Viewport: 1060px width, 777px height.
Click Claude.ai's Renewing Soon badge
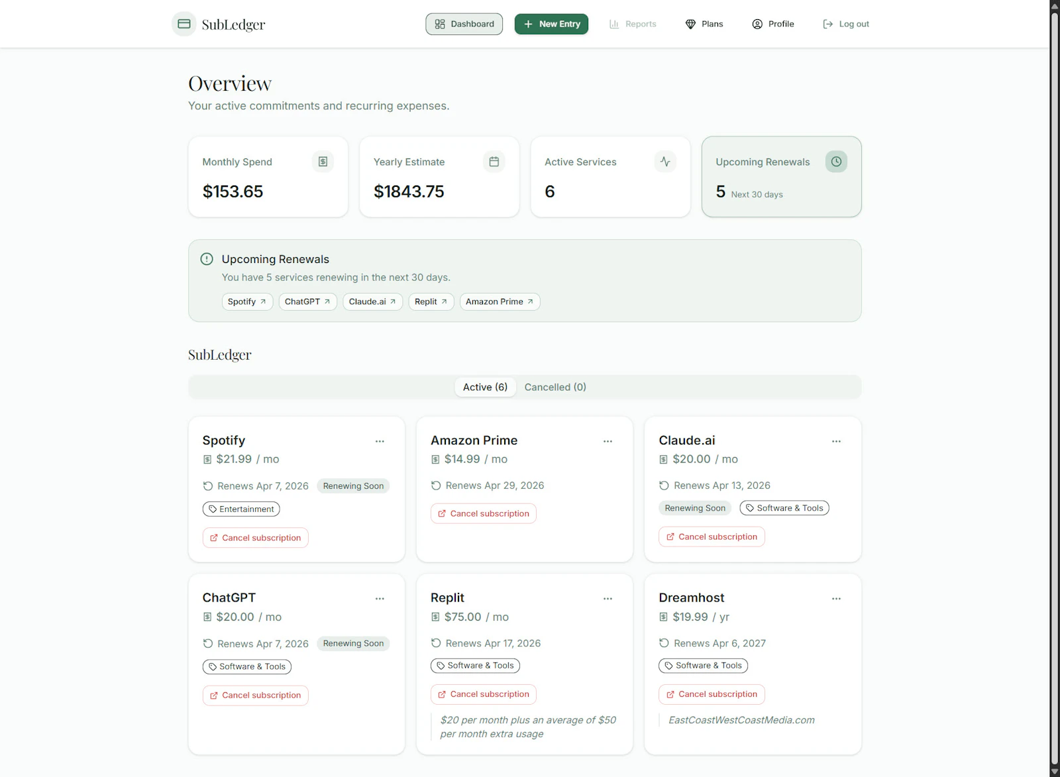coord(695,508)
